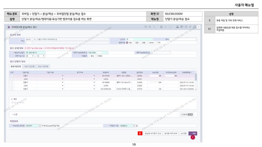Viewport: 262px width, 147px height.
Task: Click the decrease font size T- icon
Action: [x=150, y=27]
